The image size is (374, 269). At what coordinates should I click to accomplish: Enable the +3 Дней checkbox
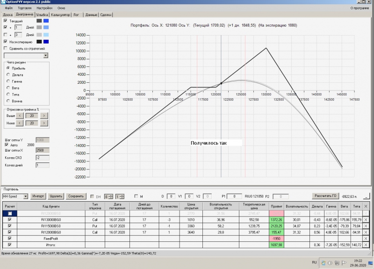point(6,35)
